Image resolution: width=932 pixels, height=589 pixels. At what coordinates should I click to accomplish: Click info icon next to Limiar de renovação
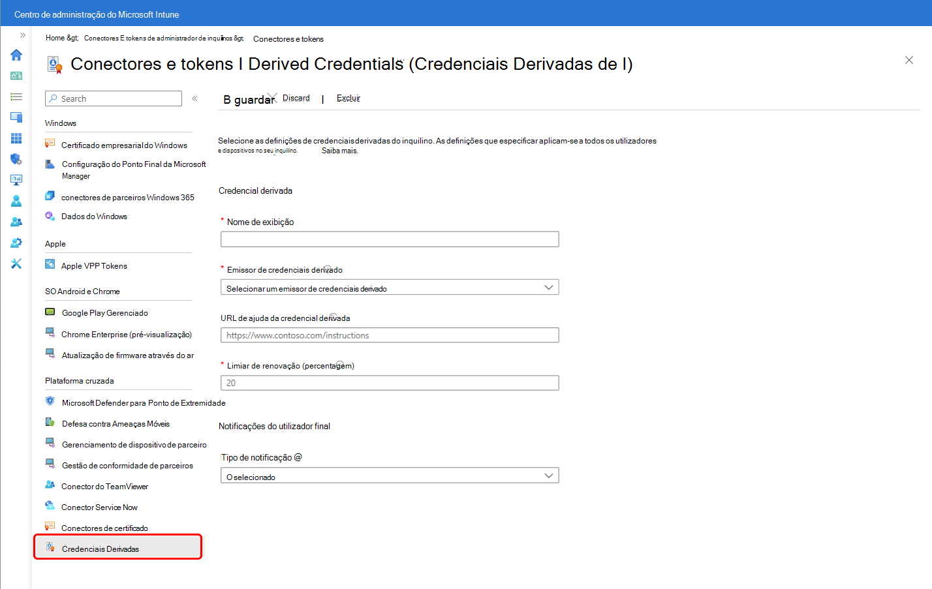point(339,364)
